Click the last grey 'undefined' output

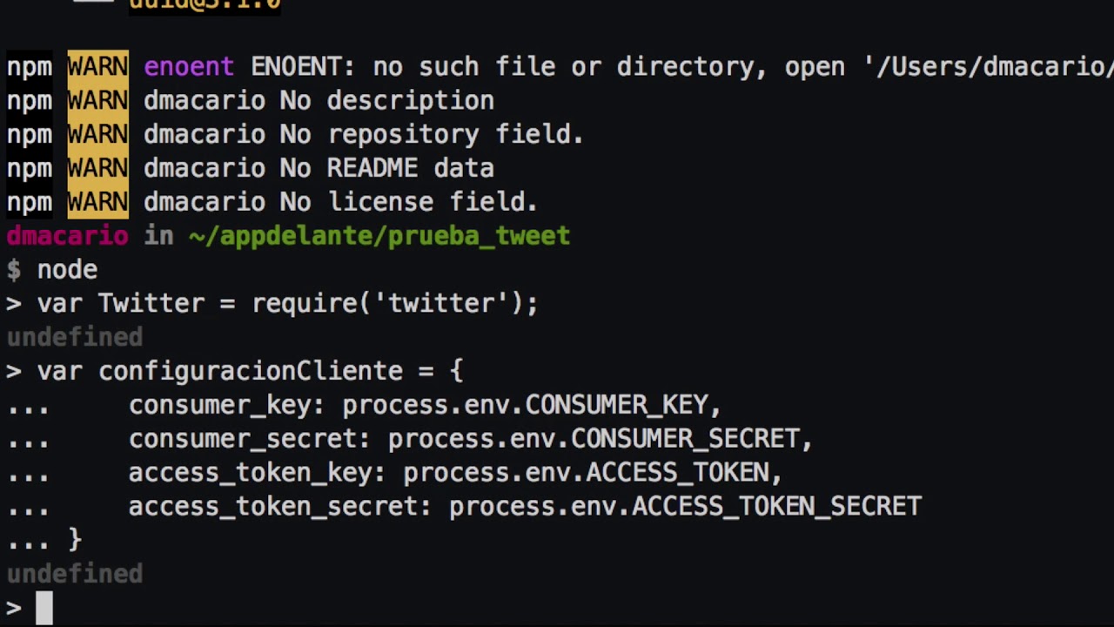pos(75,574)
